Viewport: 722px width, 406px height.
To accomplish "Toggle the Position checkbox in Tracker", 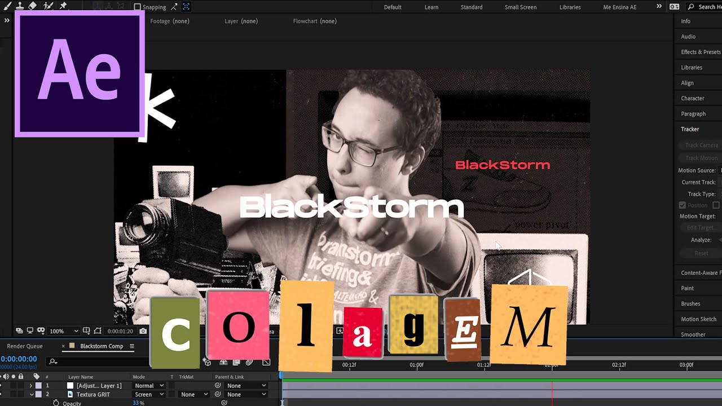I will tap(683, 205).
